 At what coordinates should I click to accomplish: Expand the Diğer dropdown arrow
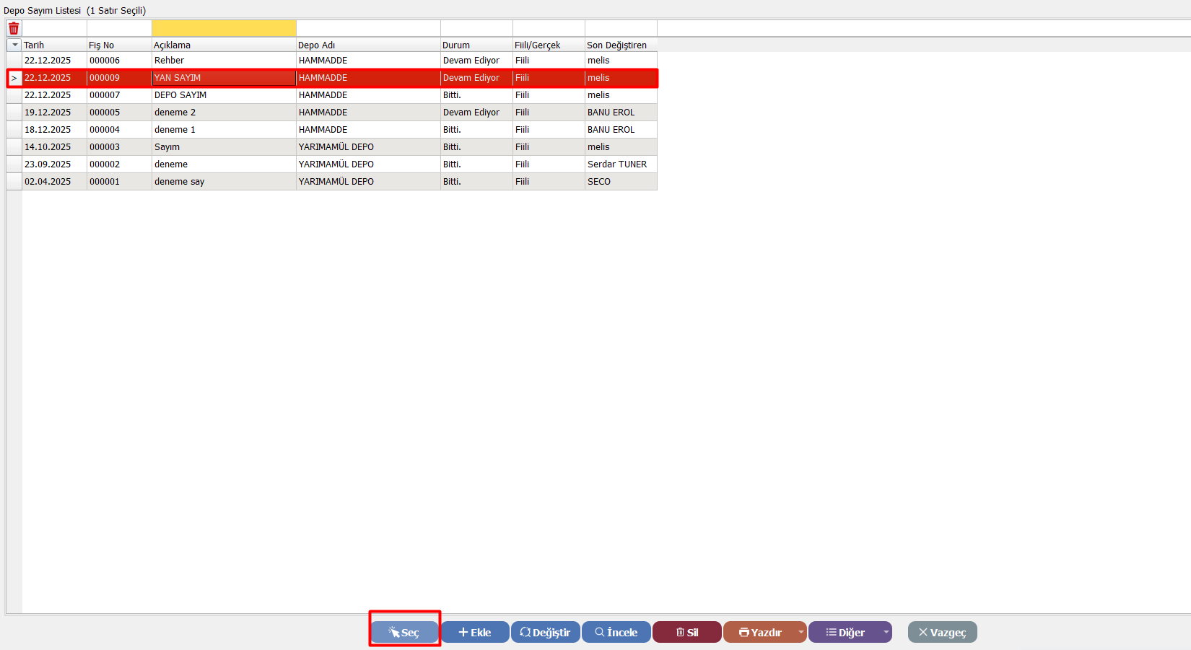[886, 632]
